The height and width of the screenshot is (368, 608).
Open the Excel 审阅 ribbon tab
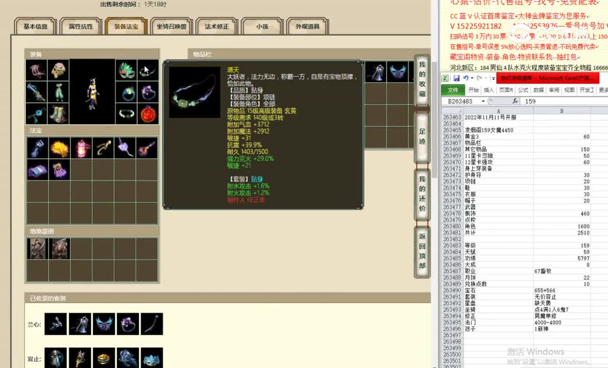point(554,90)
